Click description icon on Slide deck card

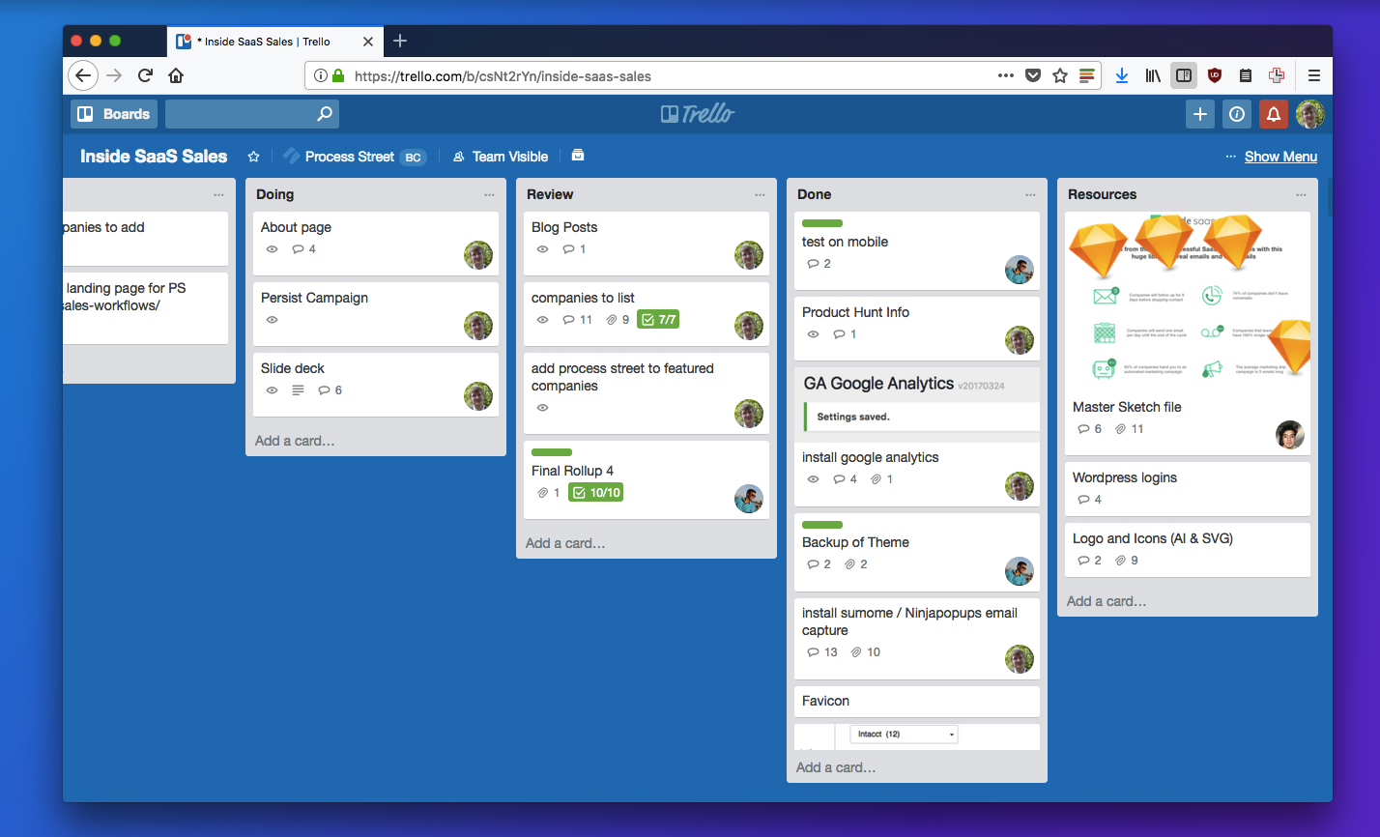[298, 390]
